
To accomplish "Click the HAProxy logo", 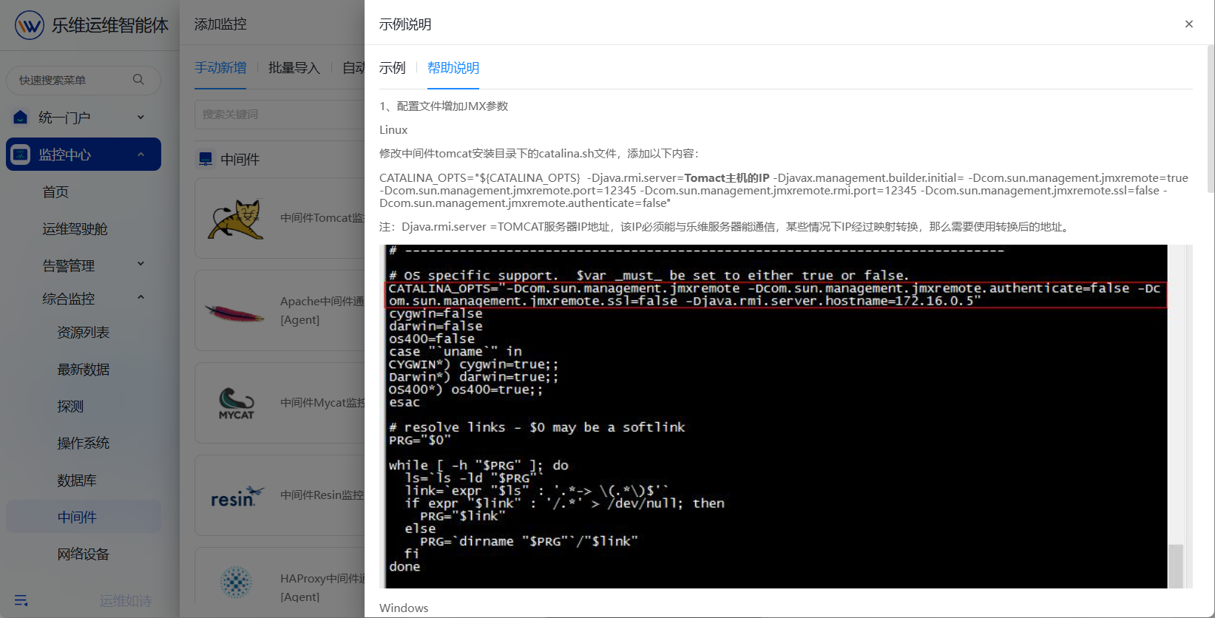I will (x=236, y=583).
